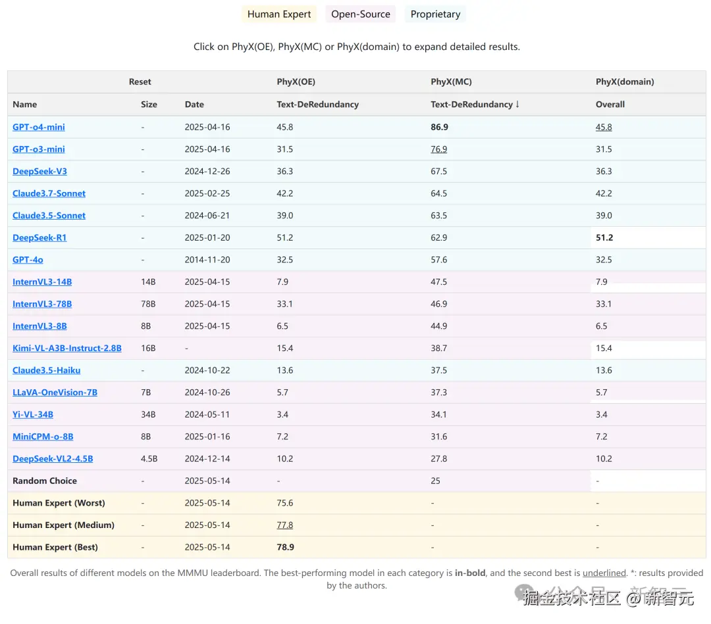Viewport: 711px width, 624px height.
Task: Click the 2024-12-26 date cell
Action: coord(207,172)
